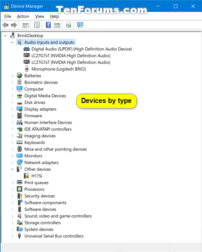Toggle the Show/Hide Console Tree toolbar icon
The image size is (202, 252).
[25, 25]
